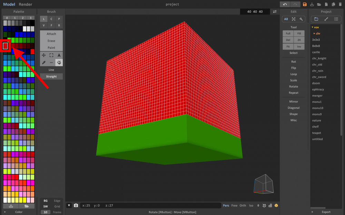This screenshot has width=345, height=215.
Task: Enable the Iso camera mode
Action: click(x=251, y=205)
